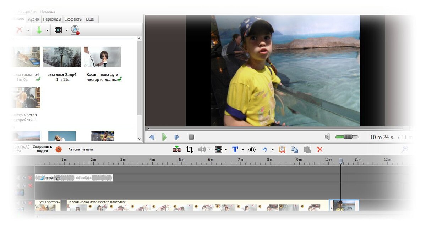
Task: Delete selection with red X in timeline toolbar
Action: click(x=320, y=150)
